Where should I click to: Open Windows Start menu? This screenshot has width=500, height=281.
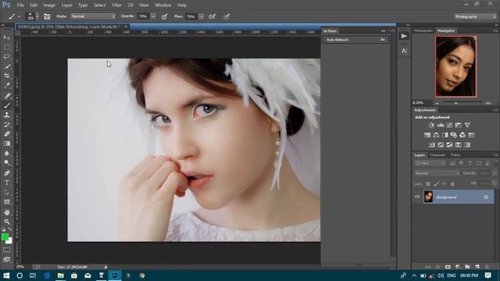pyautogui.click(x=6, y=276)
